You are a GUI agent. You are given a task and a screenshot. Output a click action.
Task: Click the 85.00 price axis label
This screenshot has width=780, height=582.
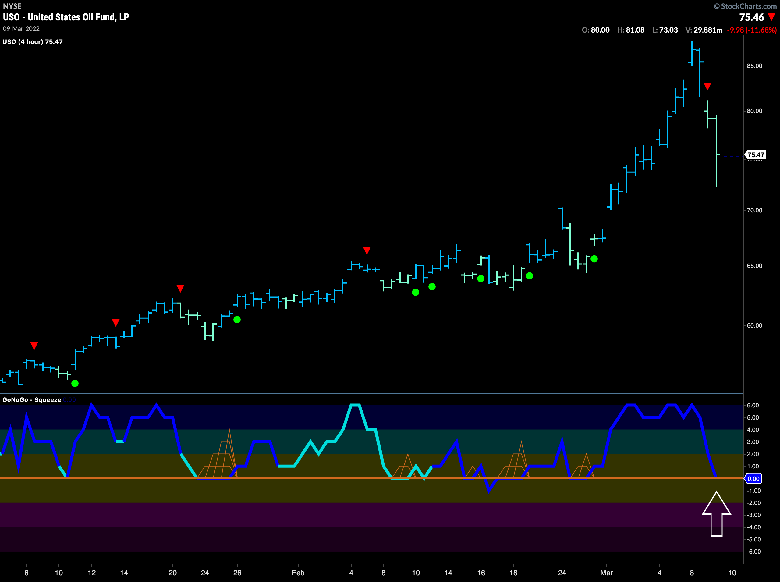coord(755,66)
